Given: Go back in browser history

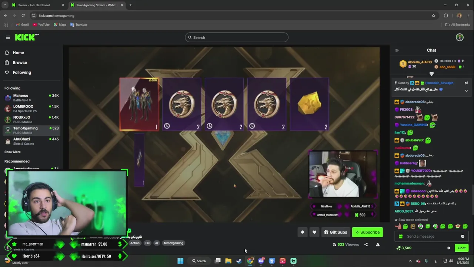Looking at the screenshot, I should click(x=5, y=16).
